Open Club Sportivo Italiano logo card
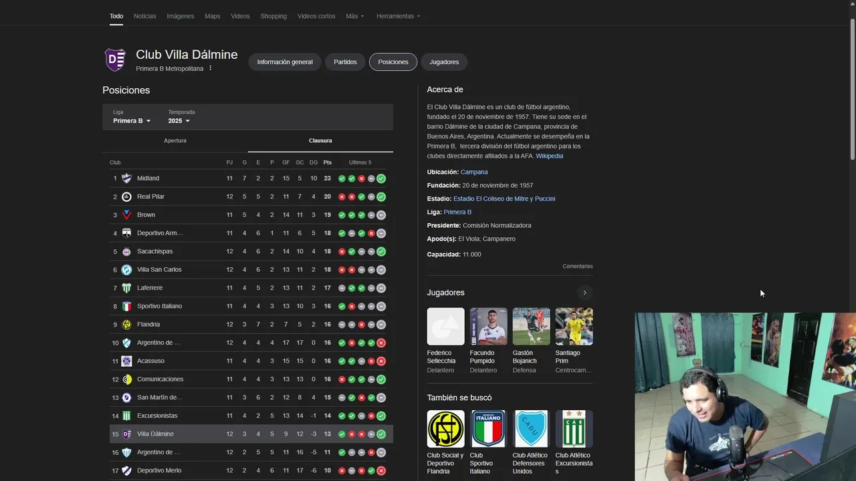This screenshot has width=856, height=481. tap(488, 429)
